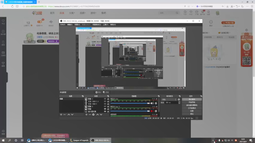
Task: Adjust the 麦克风/Aux volume slider
Action: [130, 103]
